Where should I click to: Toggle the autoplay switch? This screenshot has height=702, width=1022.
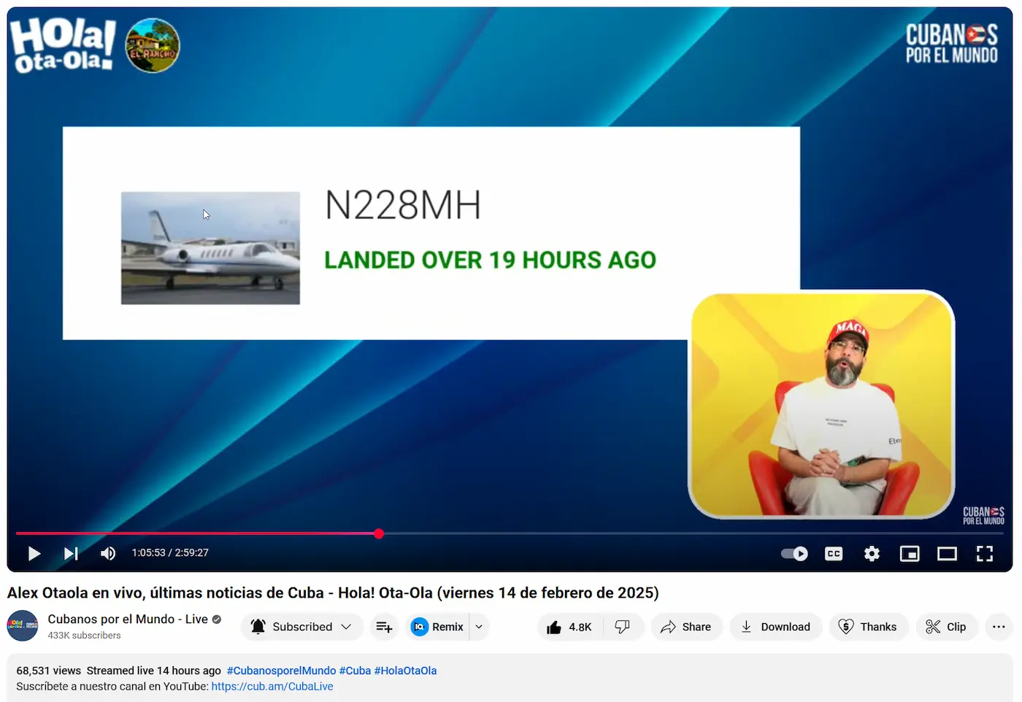click(x=794, y=554)
